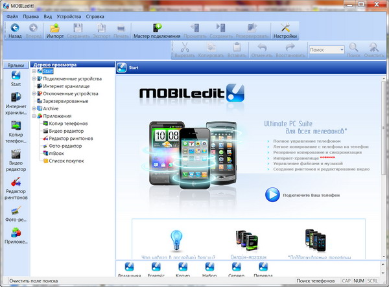Open Интернет хранилище shortcut icon

point(16,97)
